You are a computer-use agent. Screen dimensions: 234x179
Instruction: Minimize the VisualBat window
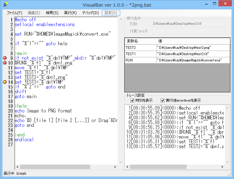(206, 4)
